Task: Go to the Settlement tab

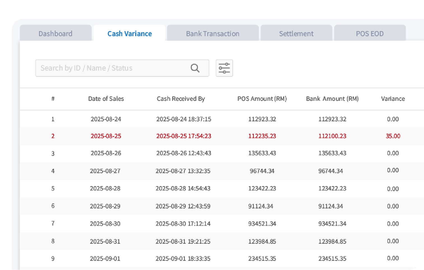Action: (296, 33)
